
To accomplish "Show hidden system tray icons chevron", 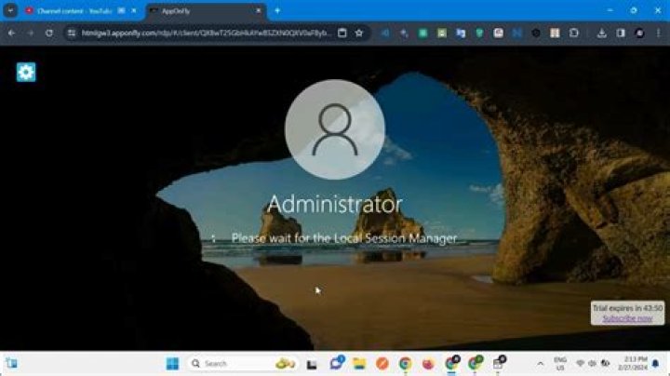I will click(x=540, y=363).
